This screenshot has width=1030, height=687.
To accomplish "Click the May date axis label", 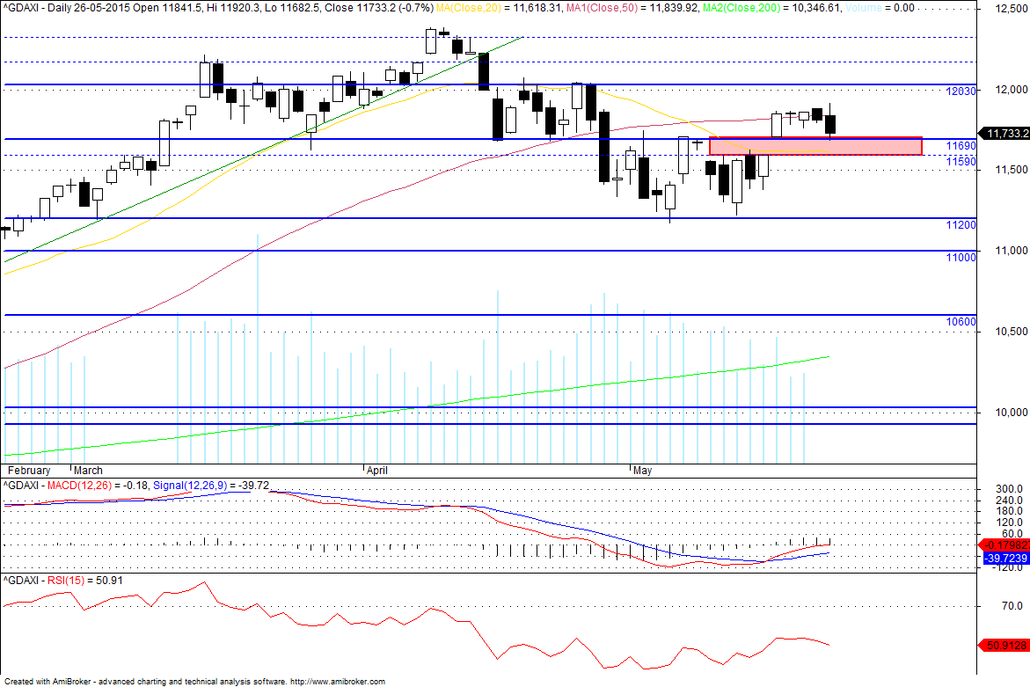I will click(642, 471).
